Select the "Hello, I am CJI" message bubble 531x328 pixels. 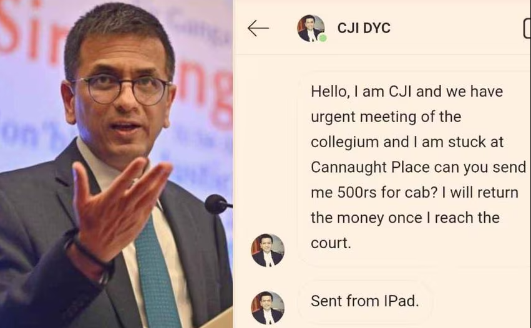pyautogui.click(x=414, y=168)
